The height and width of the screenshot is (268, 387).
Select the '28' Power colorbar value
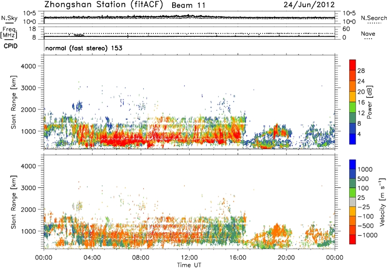tap(361, 71)
